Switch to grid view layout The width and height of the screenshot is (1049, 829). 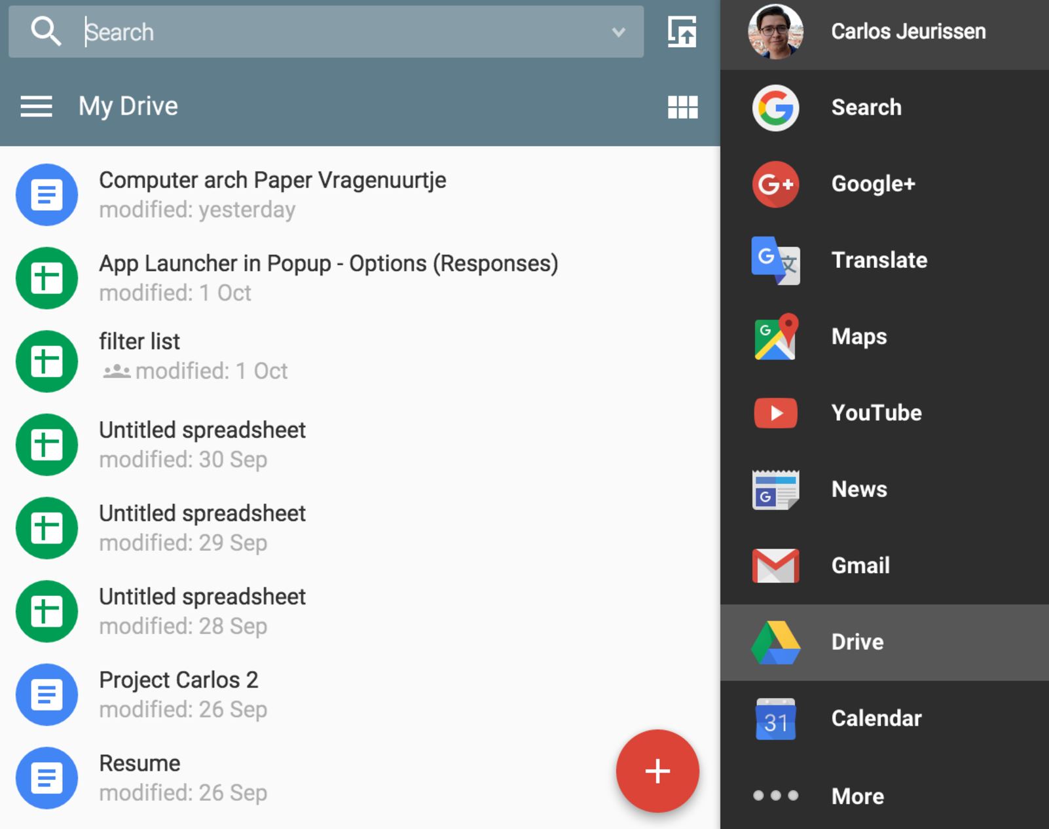[x=682, y=107]
